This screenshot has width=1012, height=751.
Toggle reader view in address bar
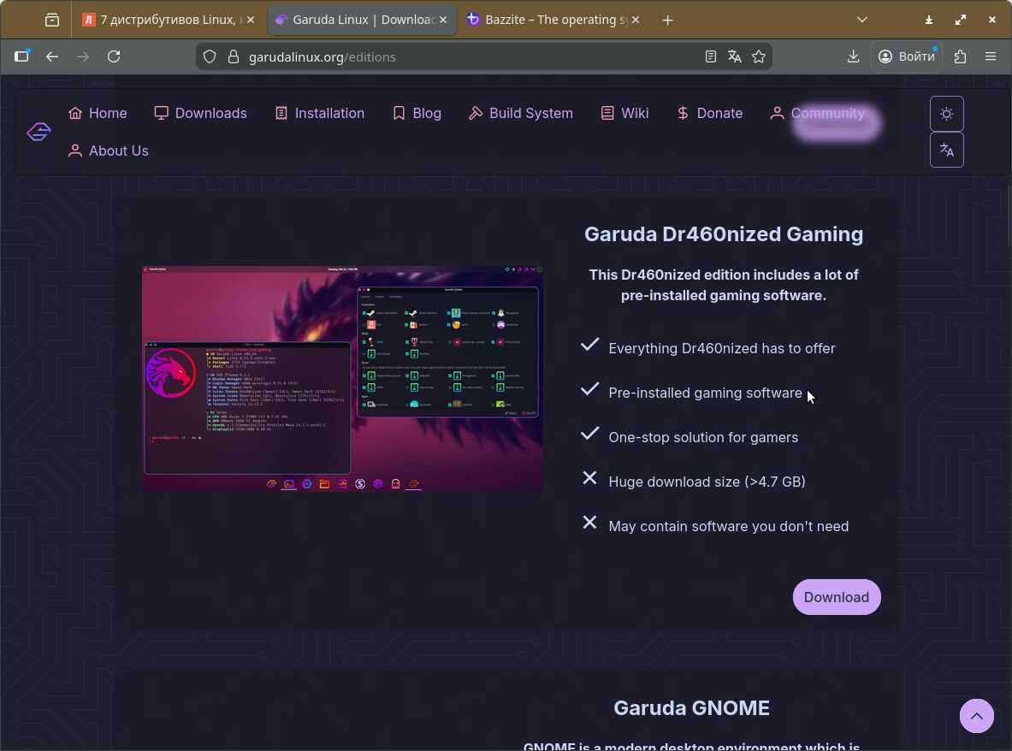coord(710,56)
